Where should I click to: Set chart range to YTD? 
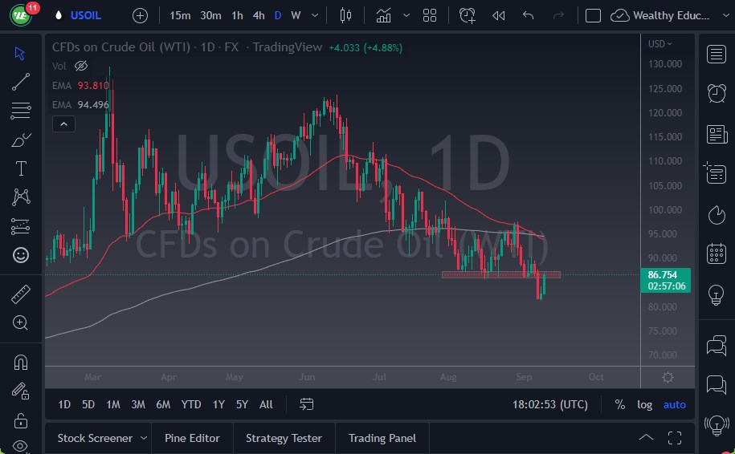(x=191, y=404)
